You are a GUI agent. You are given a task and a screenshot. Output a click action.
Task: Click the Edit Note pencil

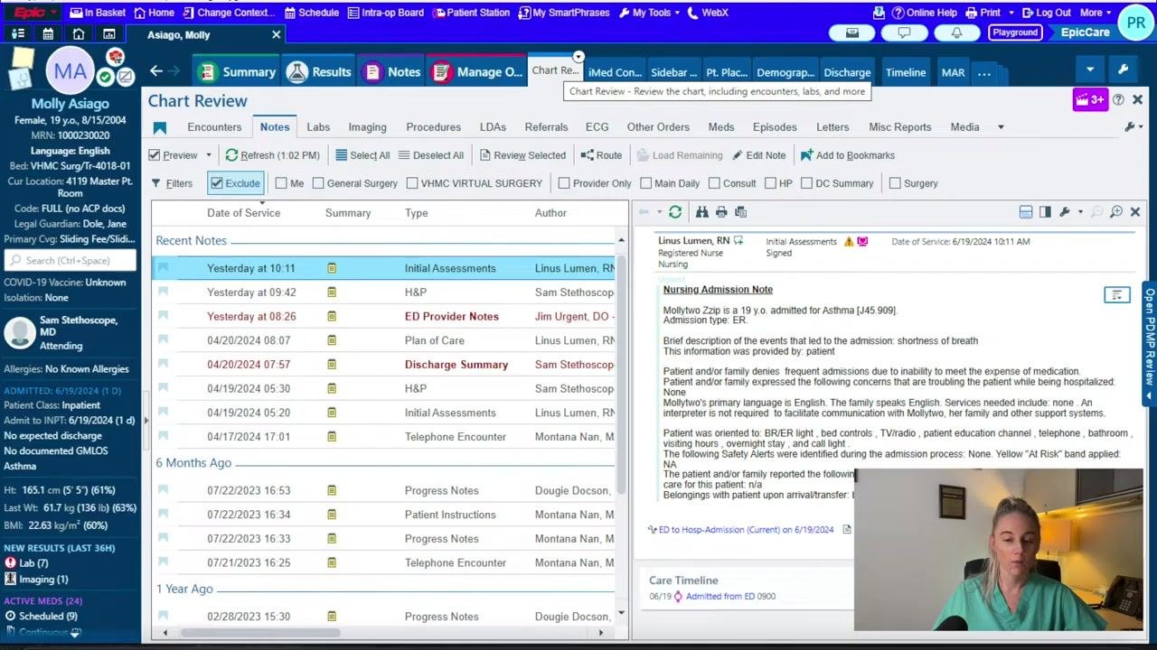pyautogui.click(x=758, y=155)
